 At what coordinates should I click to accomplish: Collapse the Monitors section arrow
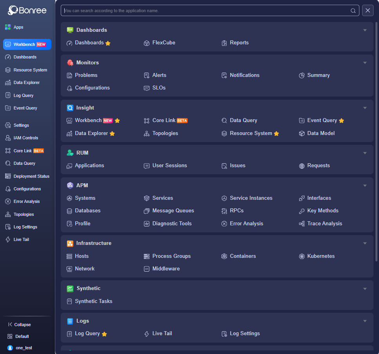pos(365,63)
